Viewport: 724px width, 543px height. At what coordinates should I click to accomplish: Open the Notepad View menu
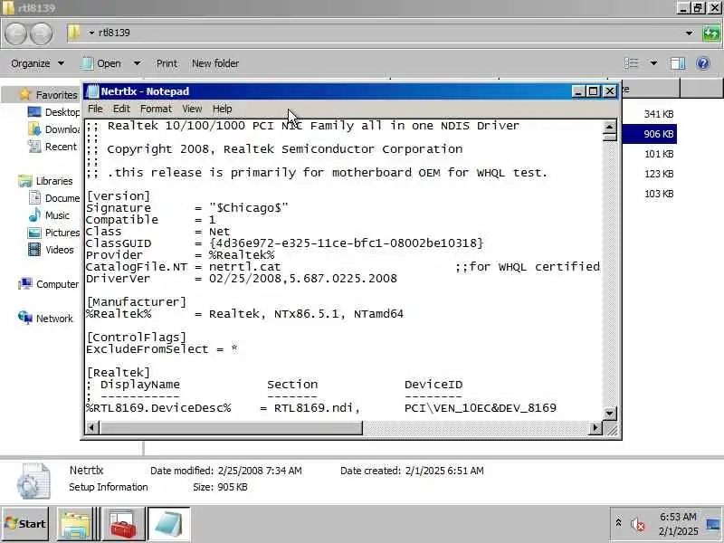tap(192, 109)
